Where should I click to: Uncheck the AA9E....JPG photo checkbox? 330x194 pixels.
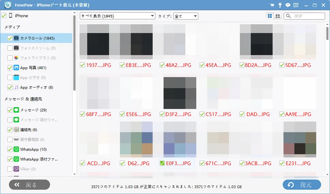[x=282, y=114]
